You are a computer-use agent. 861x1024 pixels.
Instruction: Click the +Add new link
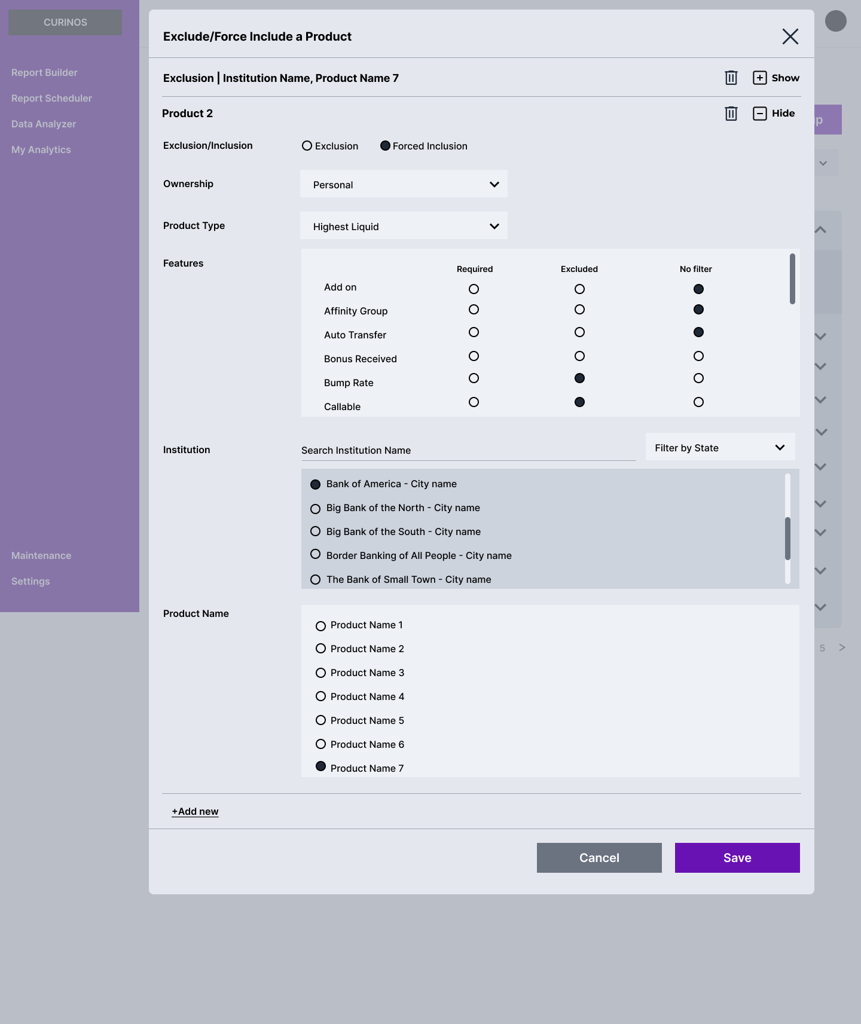196,811
